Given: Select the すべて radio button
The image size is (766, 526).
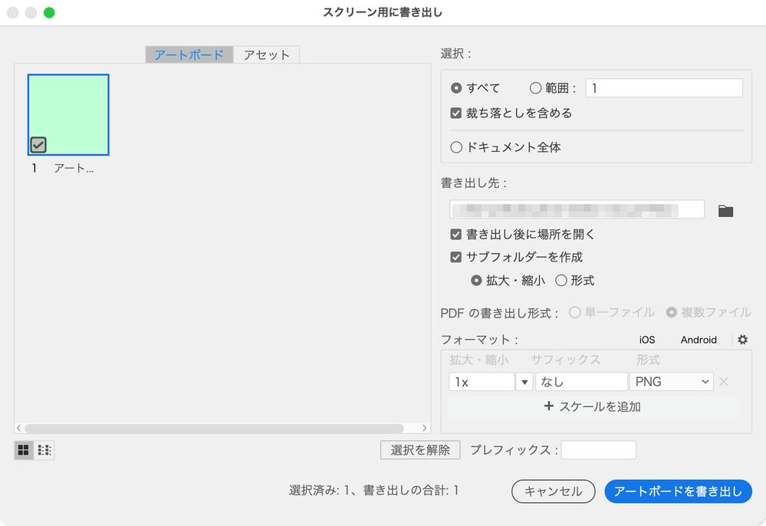Looking at the screenshot, I should click(455, 88).
